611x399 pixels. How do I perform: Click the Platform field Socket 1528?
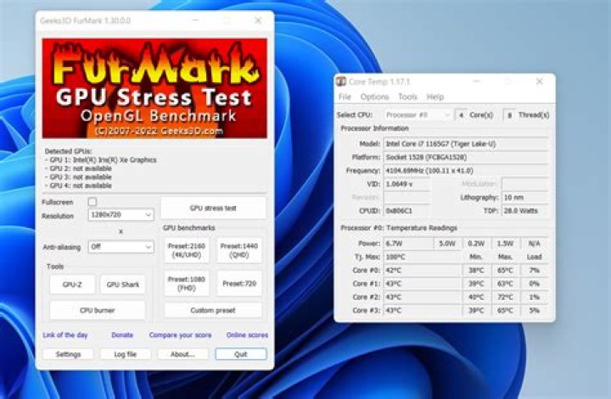tap(466, 157)
